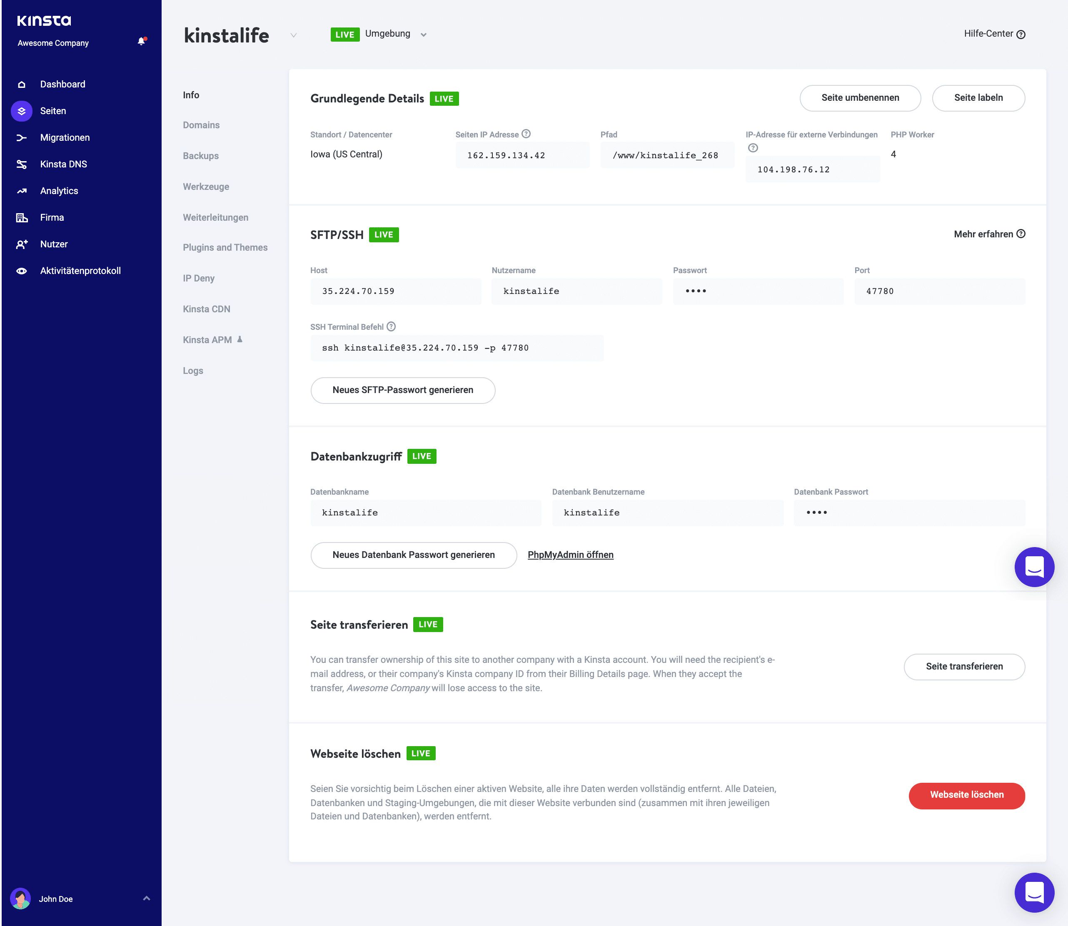Image resolution: width=1068 pixels, height=926 pixels.
Task: Click Webseite löschen red button
Action: tap(966, 795)
